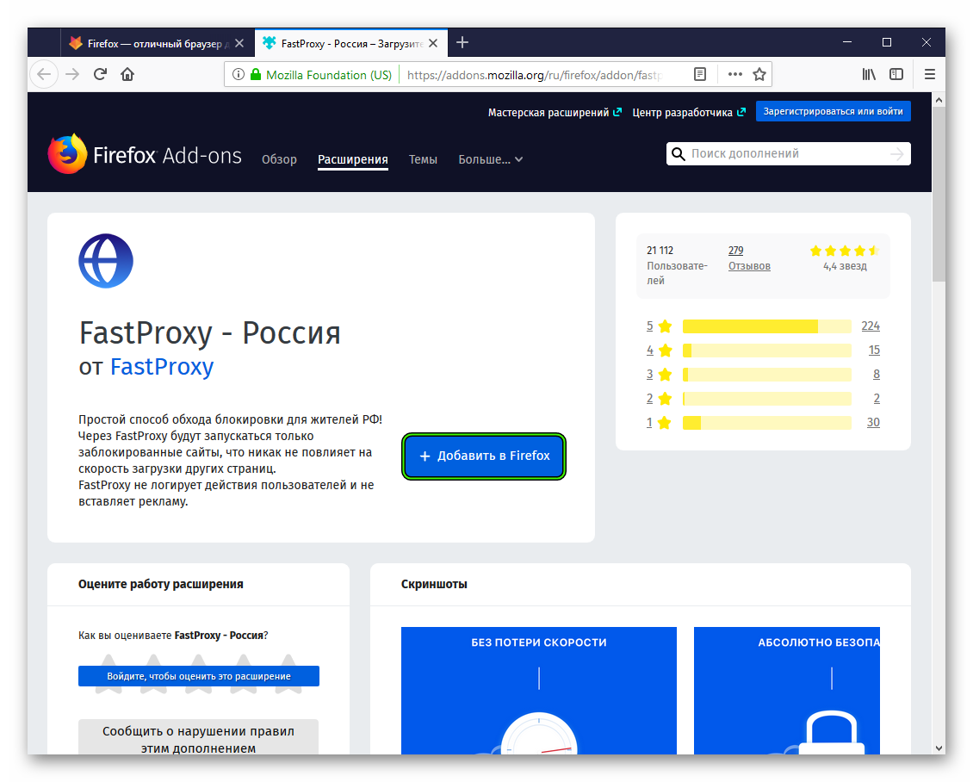Select the FastProxy - Россия tab
The height and width of the screenshot is (782, 973).
351,43
